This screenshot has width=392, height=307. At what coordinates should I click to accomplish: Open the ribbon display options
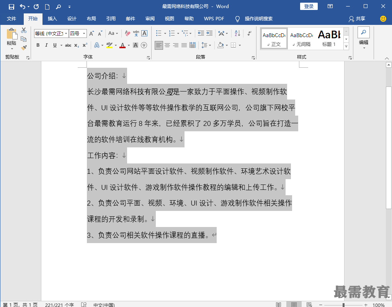(330, 7)
